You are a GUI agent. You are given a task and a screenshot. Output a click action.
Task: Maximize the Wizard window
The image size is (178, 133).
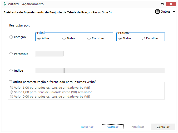click(162, 4)
